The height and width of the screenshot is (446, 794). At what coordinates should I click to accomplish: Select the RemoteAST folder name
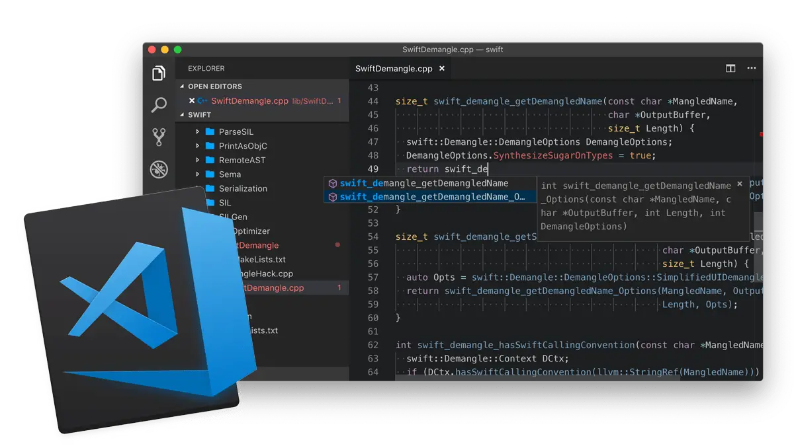click(243, 160)
